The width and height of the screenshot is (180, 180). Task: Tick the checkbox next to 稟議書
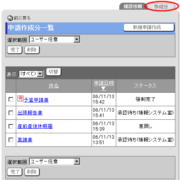point(11,140)
